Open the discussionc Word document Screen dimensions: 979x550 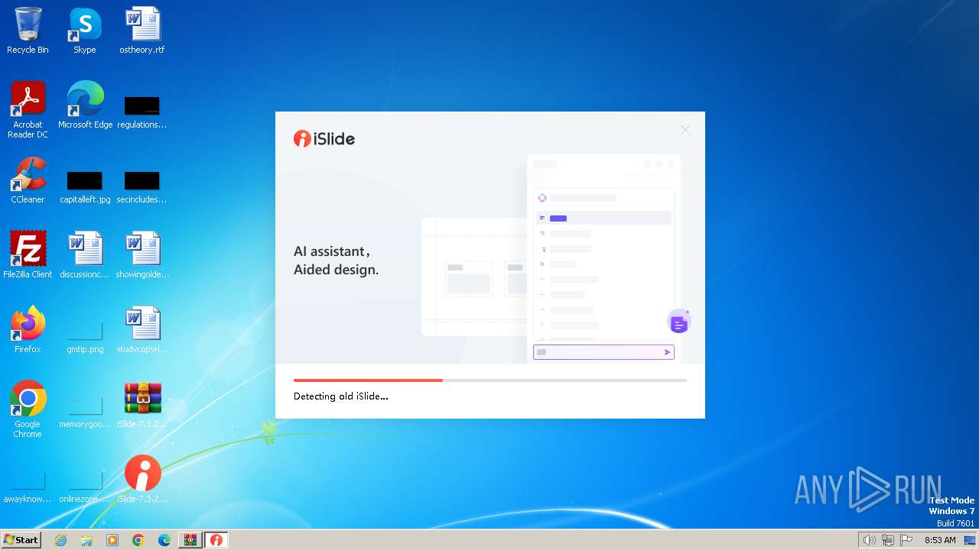tap(85, 255)
